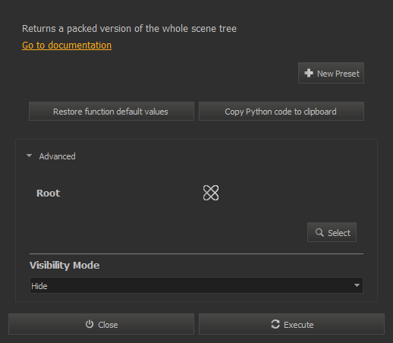
Task: Click the refresh arrows icon on Execute
Action: pyautogui.click(x=275, y=324)
